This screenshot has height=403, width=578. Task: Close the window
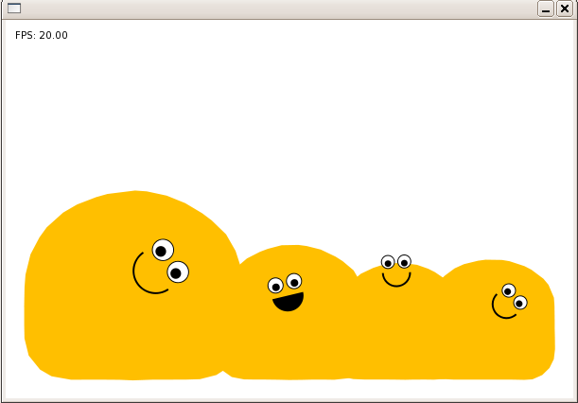tap(565, 9)
